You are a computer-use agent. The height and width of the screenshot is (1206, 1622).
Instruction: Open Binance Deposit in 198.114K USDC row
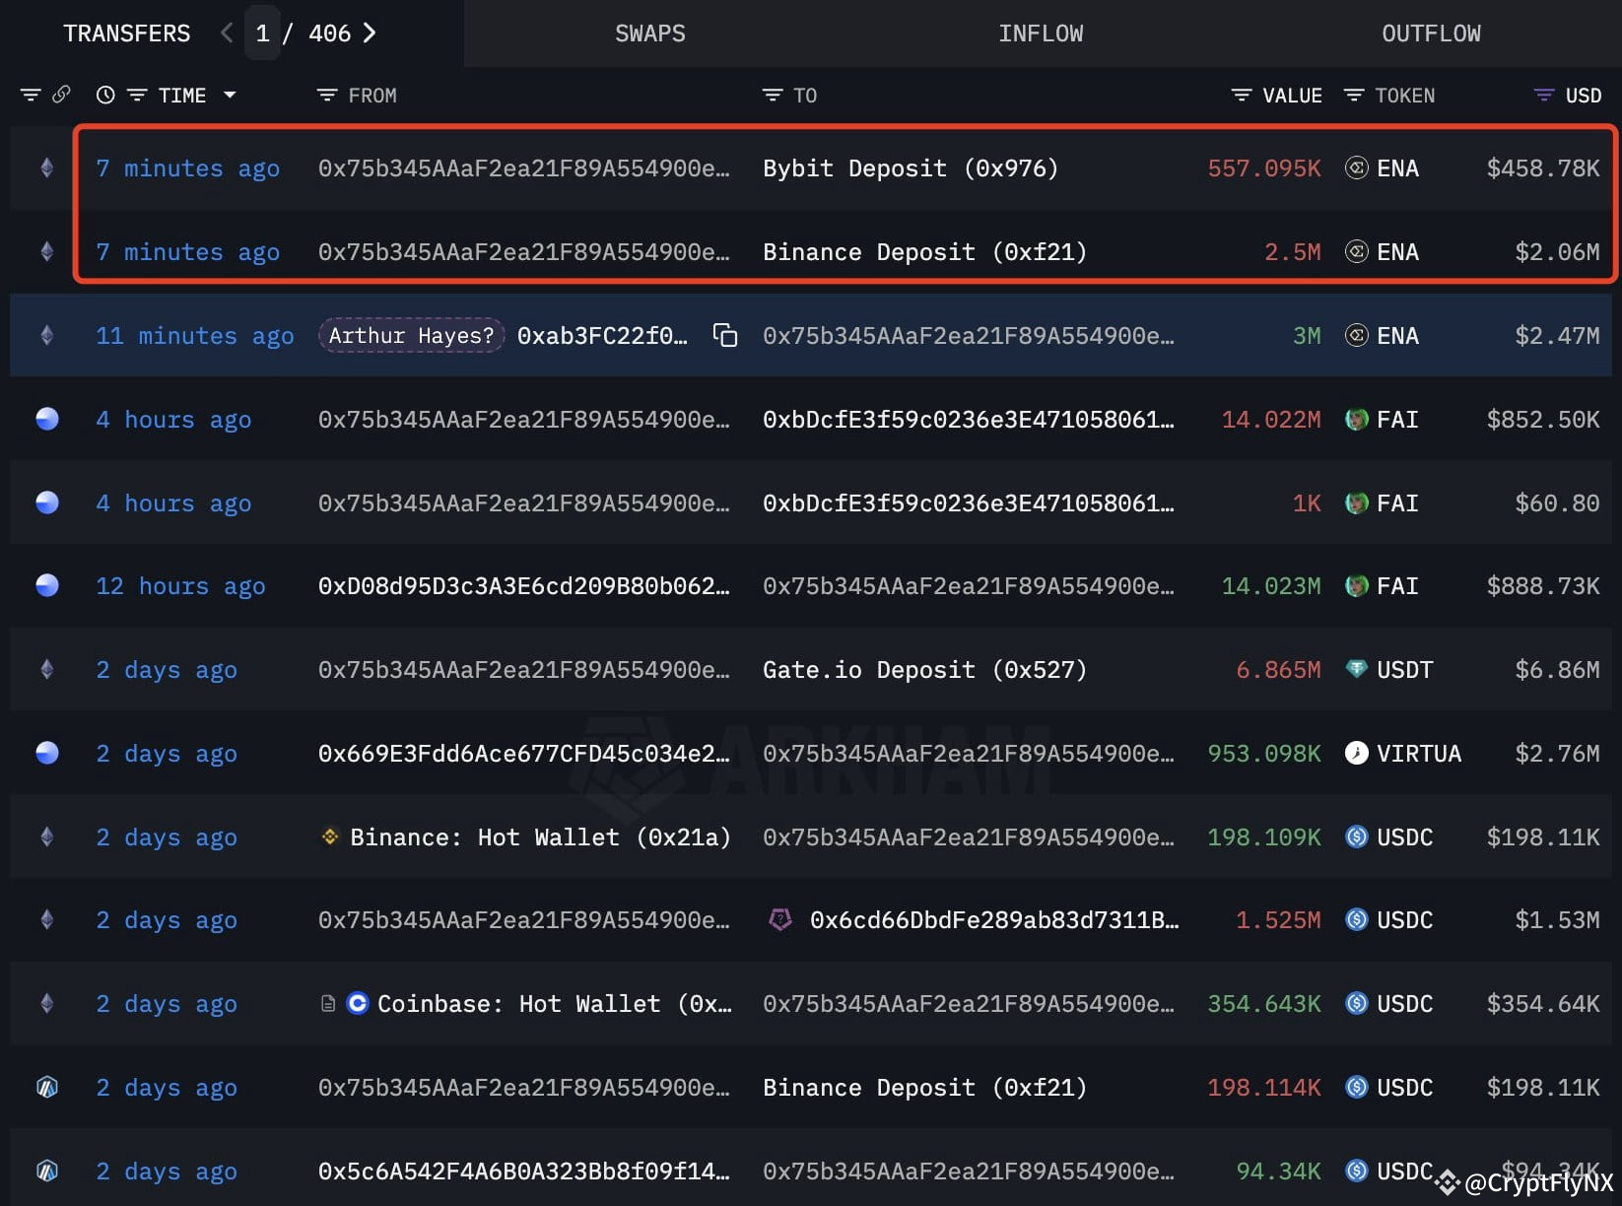tap(924, 1088)
